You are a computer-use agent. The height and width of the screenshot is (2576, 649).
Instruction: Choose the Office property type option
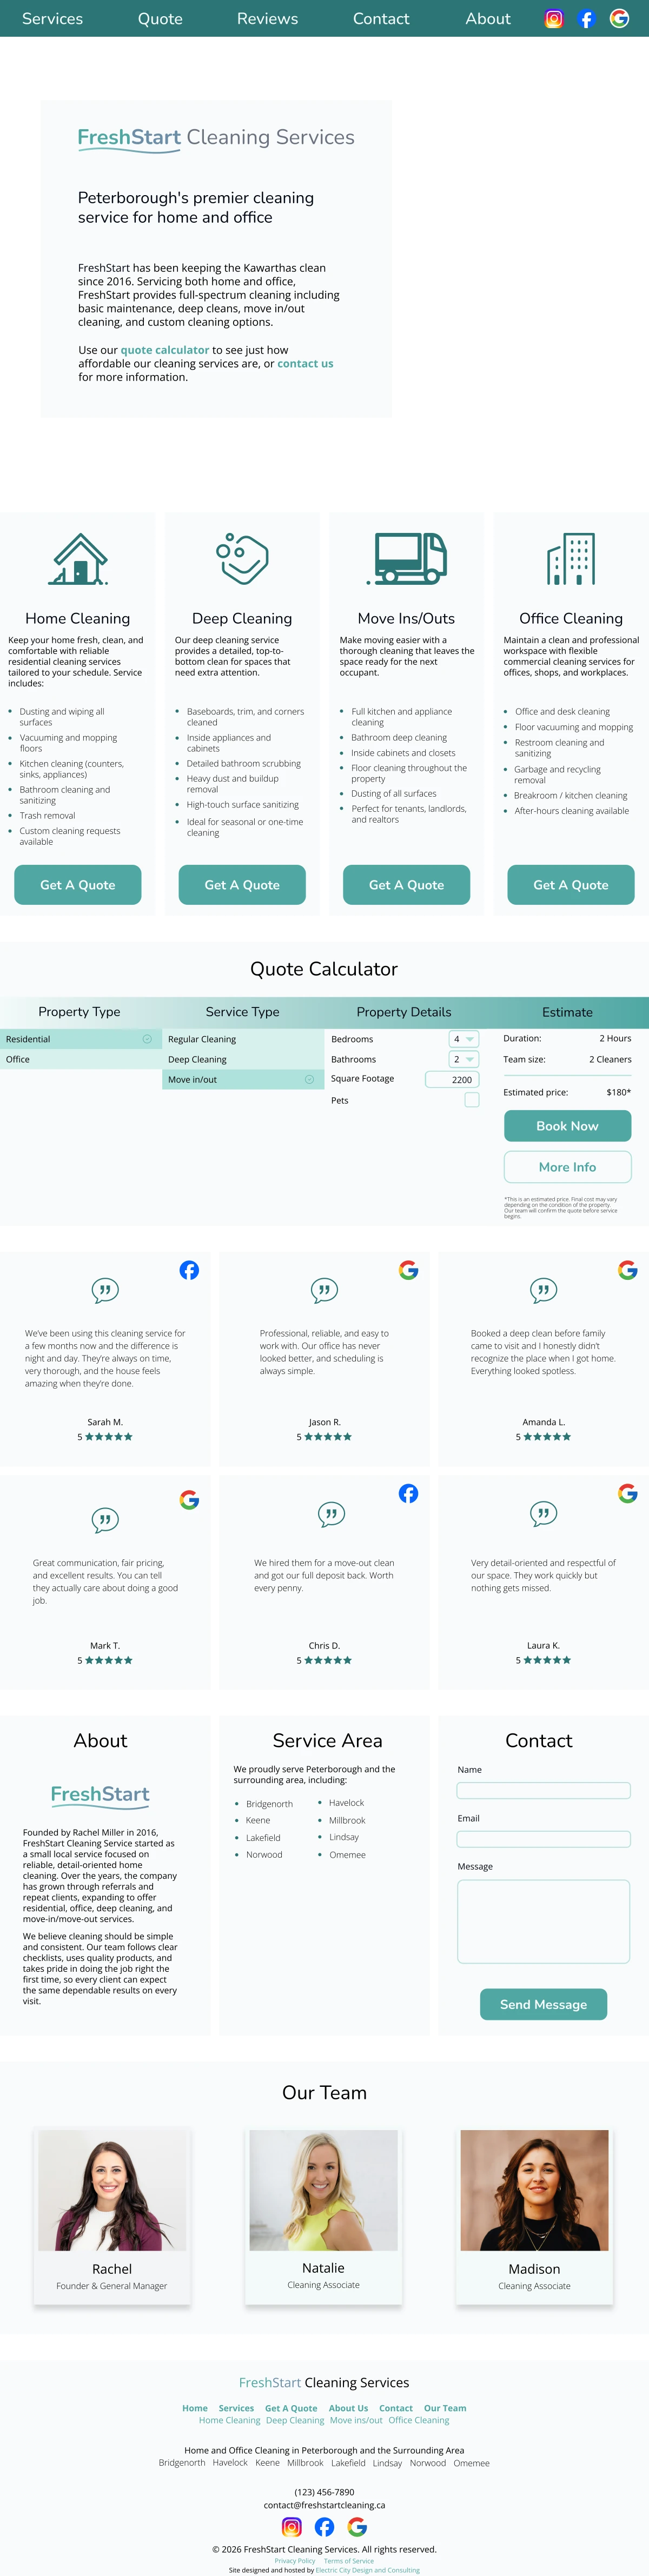(x=80, y=1059)
